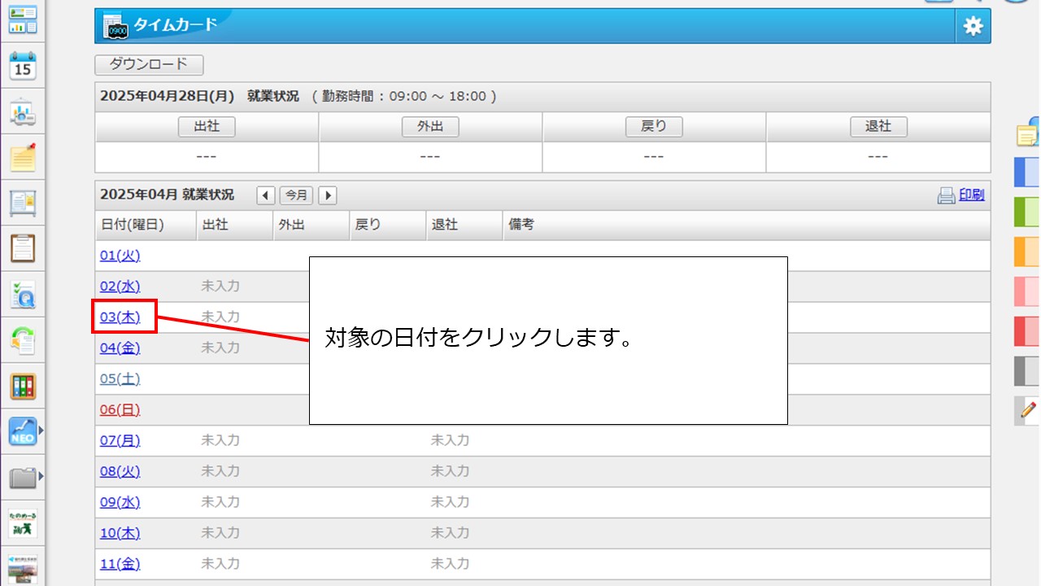Click the pencil edit icon at right edge

pos(1028,409)
